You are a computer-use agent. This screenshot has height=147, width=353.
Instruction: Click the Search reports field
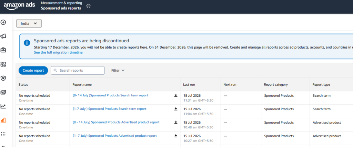(78, 70)
